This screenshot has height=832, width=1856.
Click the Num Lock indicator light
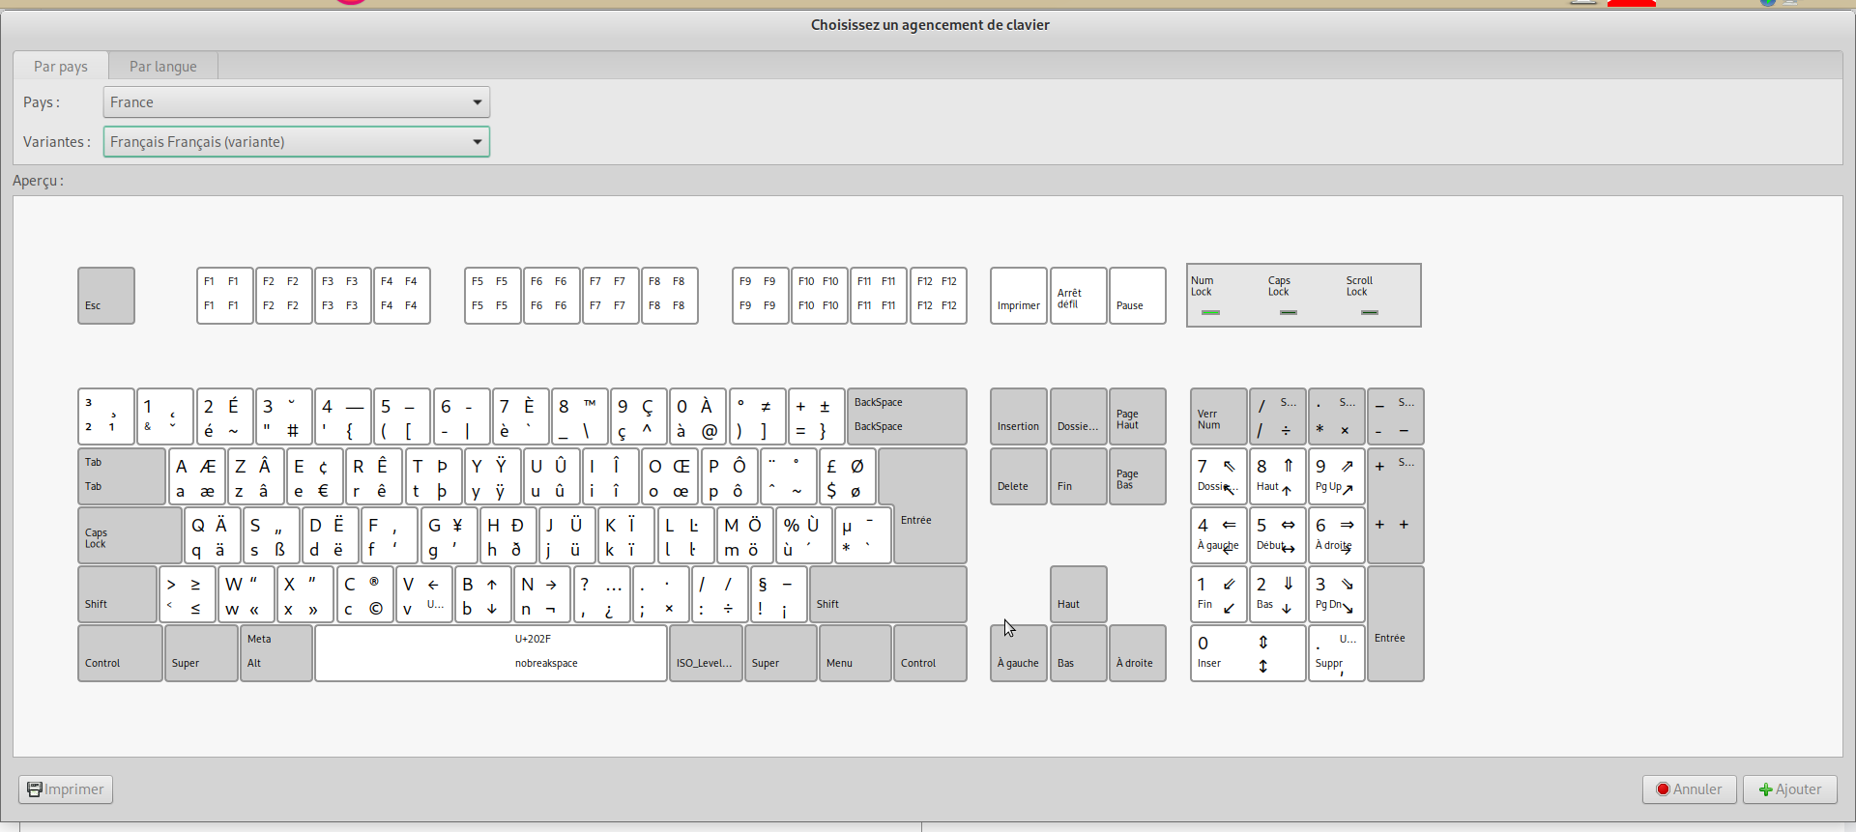(1210, 312)
